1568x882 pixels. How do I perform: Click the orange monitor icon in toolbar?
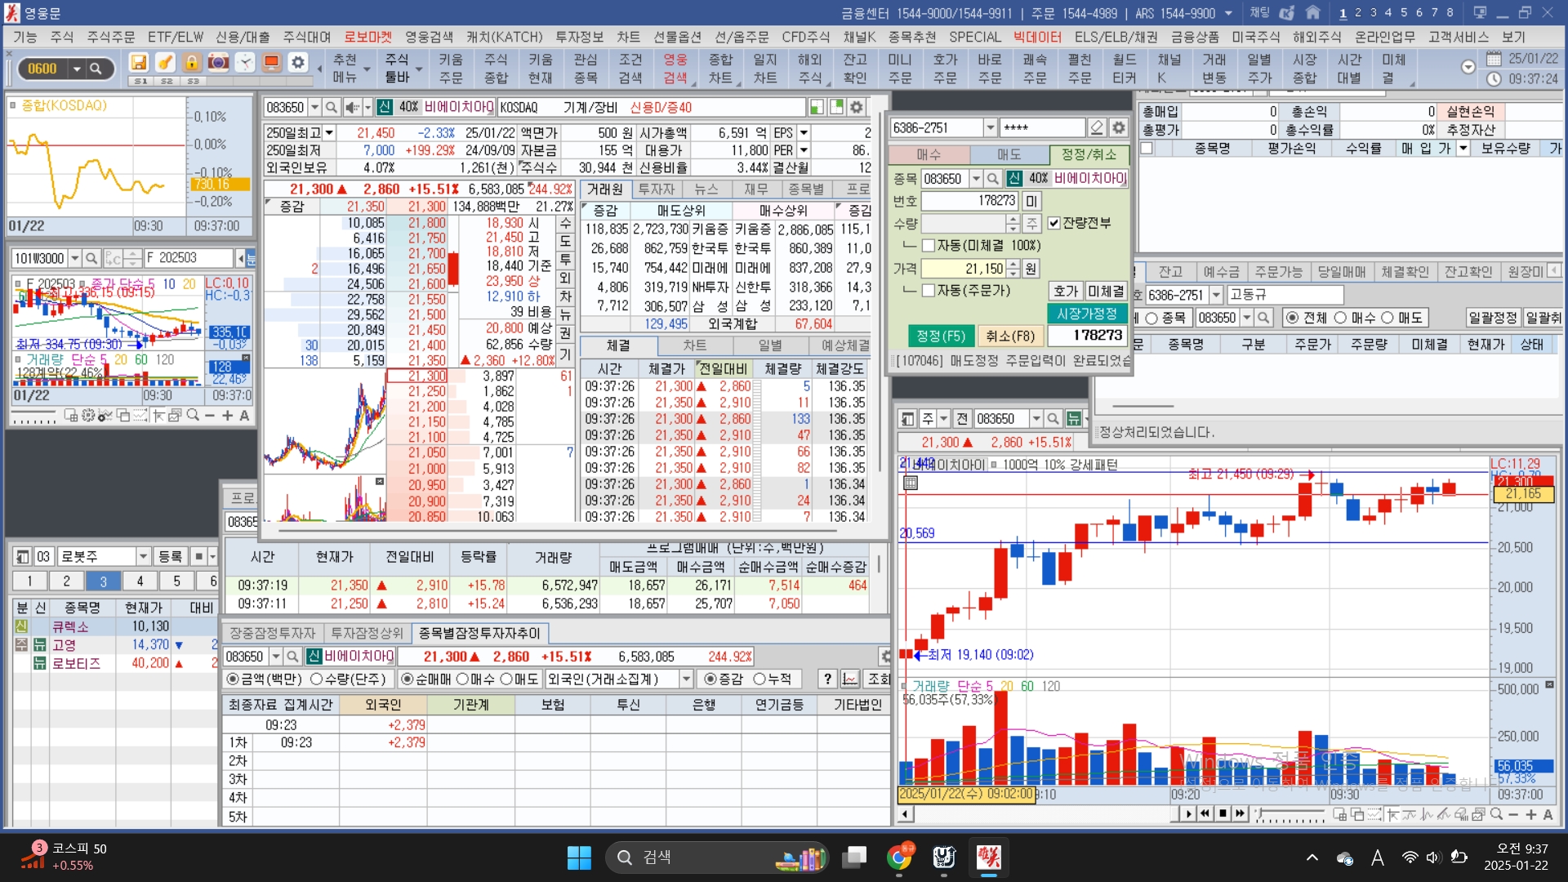coord(272,63)
